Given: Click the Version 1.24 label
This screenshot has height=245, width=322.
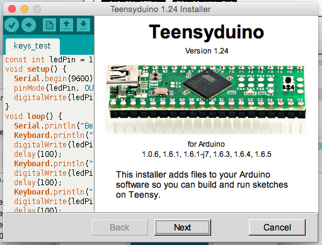Looking at the screenshot, I should tap(207, 51).
